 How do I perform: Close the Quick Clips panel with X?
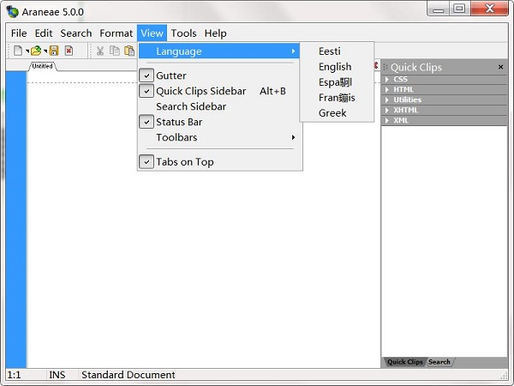[x=500, y=67]
